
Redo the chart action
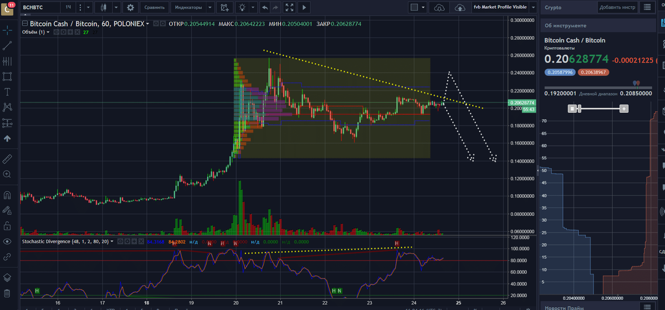pyautogui.click(x=276, y=7)
